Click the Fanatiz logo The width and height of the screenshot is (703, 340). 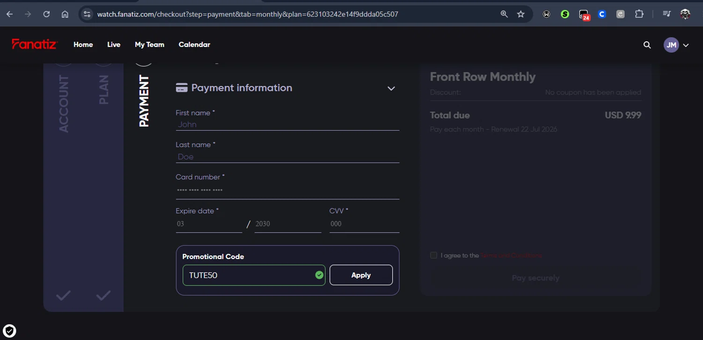[34, 44]
